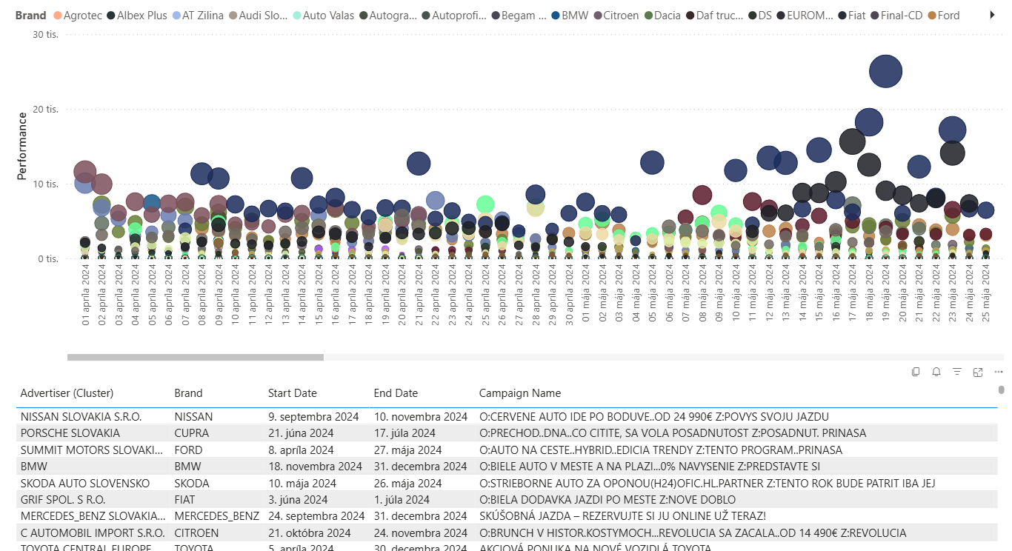Image resolution: width=1012 pixels, height=551 pixels.
Task: Select the MERCEDES_BENZ SLOVAKIA... advertiser cell
Action: click(93, 516)
